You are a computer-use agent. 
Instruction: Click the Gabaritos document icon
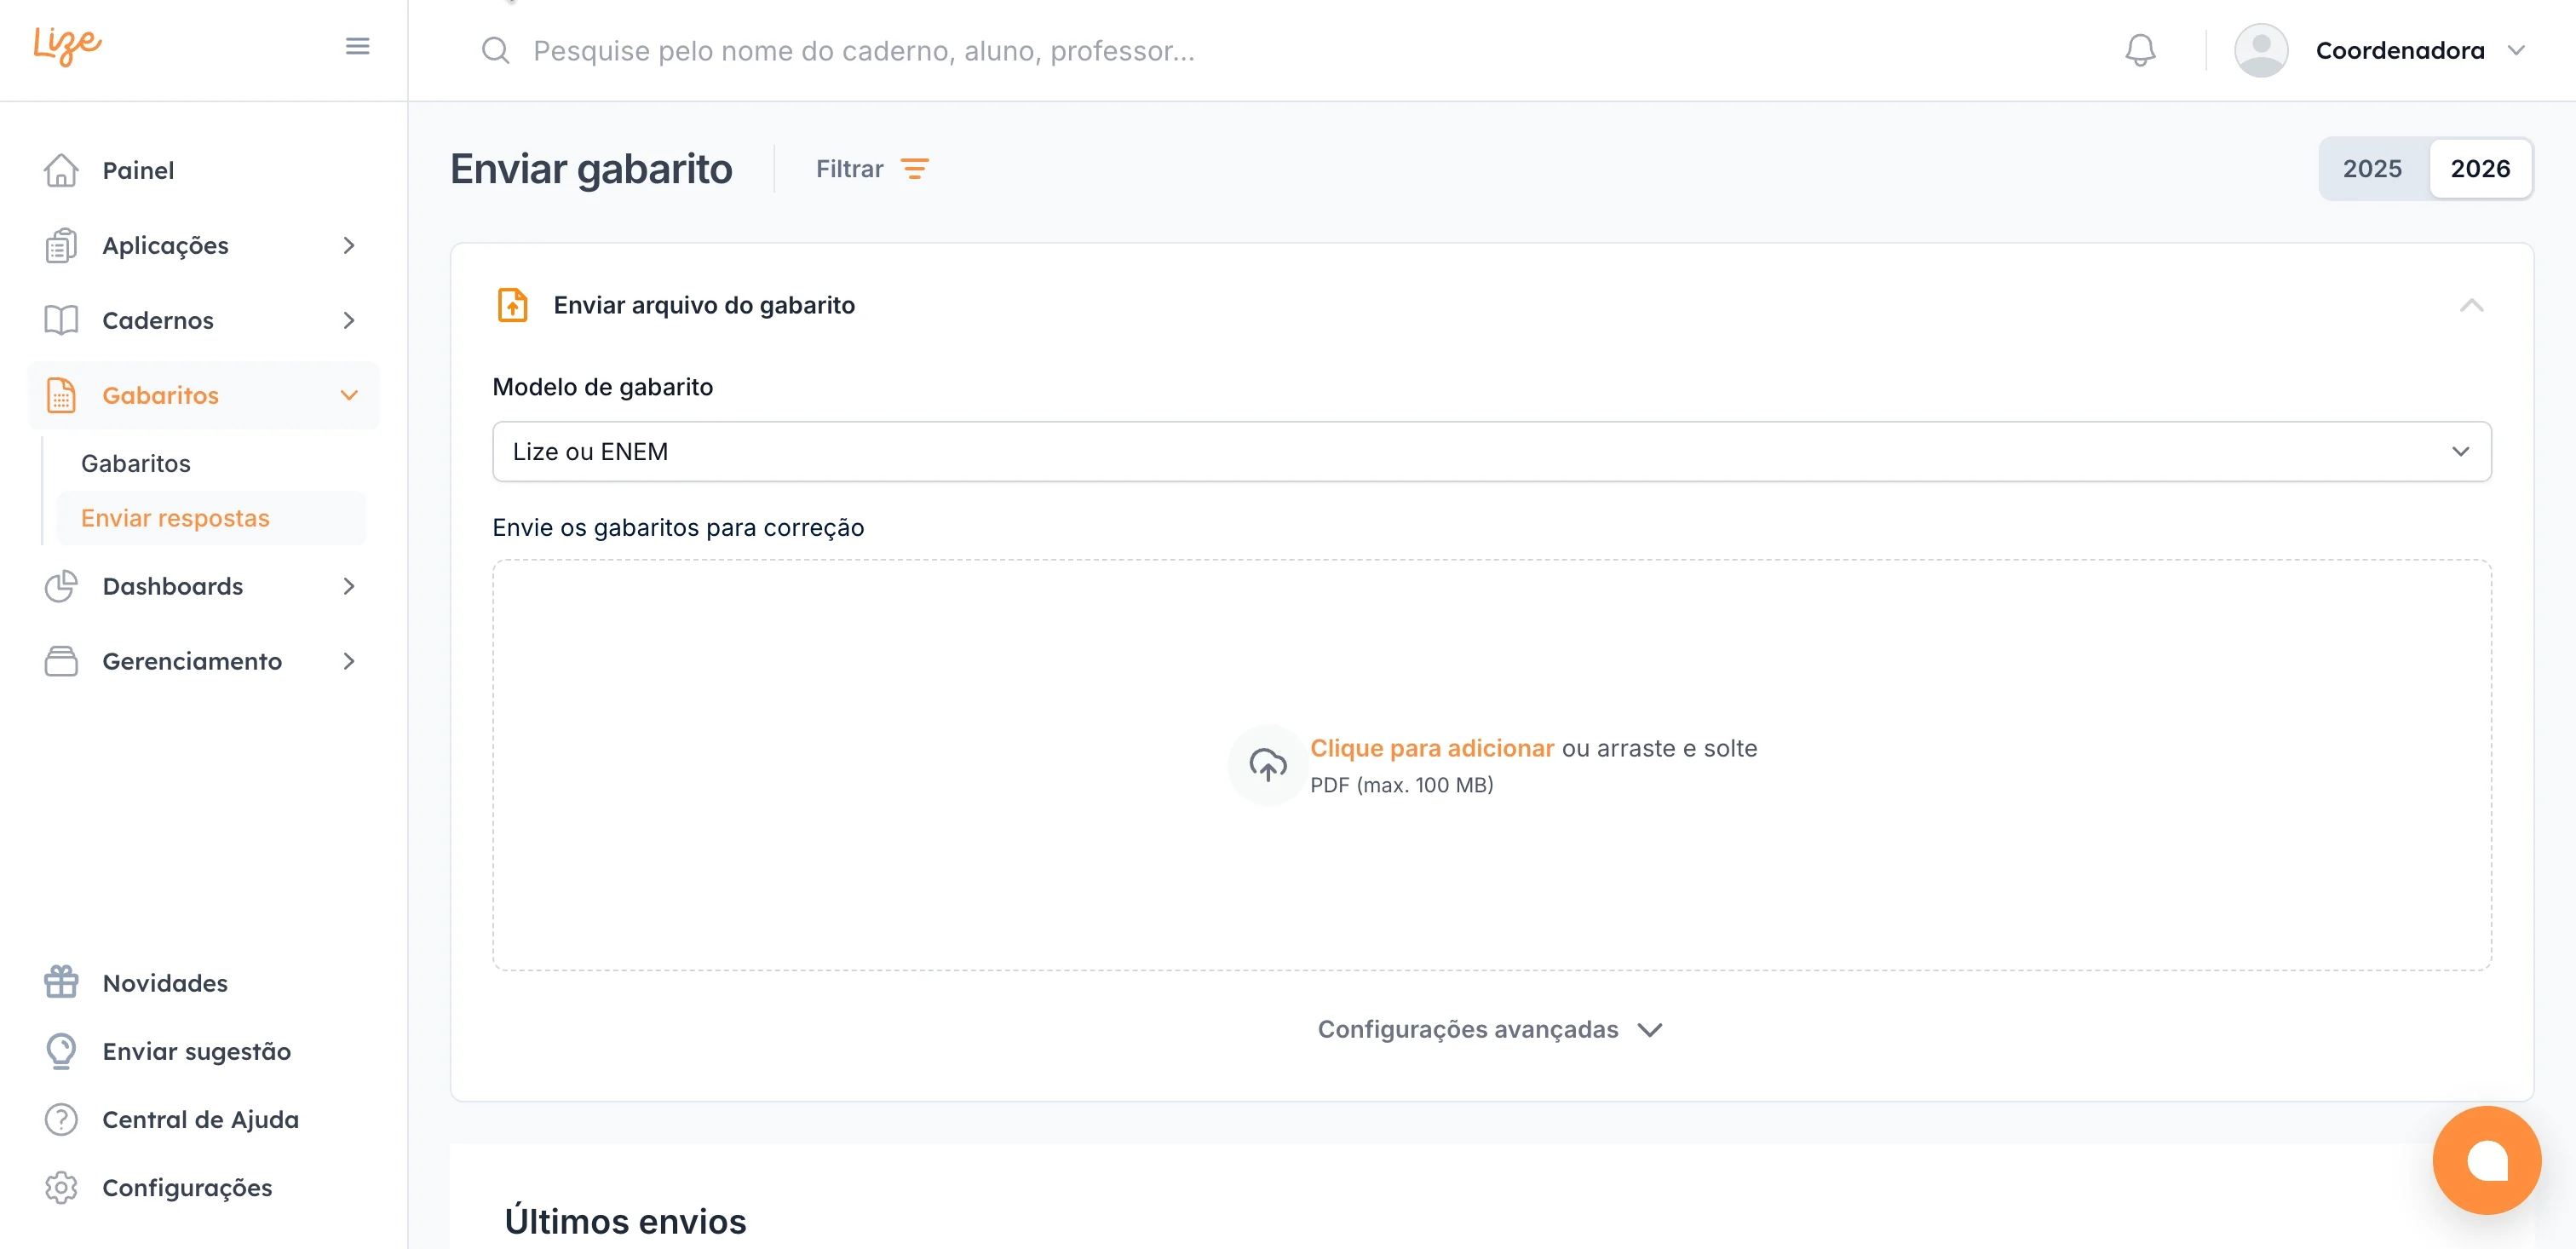click(61, 395)
